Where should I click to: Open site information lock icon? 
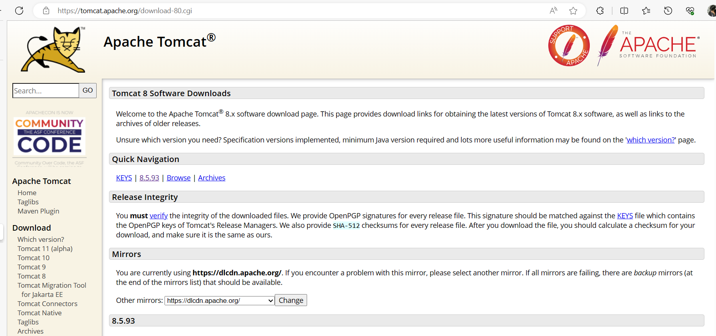[x=46, y=11]
